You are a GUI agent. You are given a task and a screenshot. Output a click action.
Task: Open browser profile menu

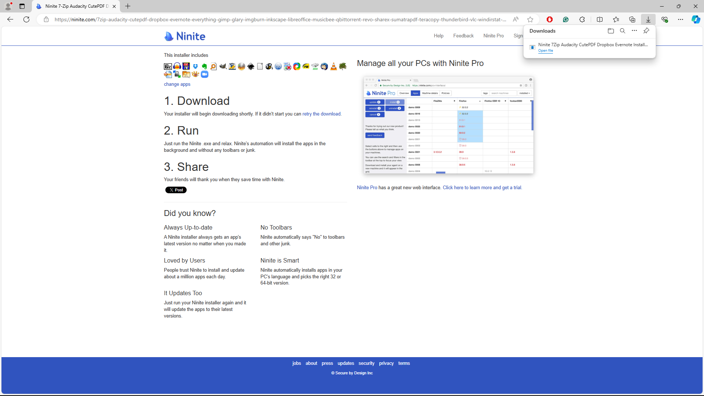8,6
